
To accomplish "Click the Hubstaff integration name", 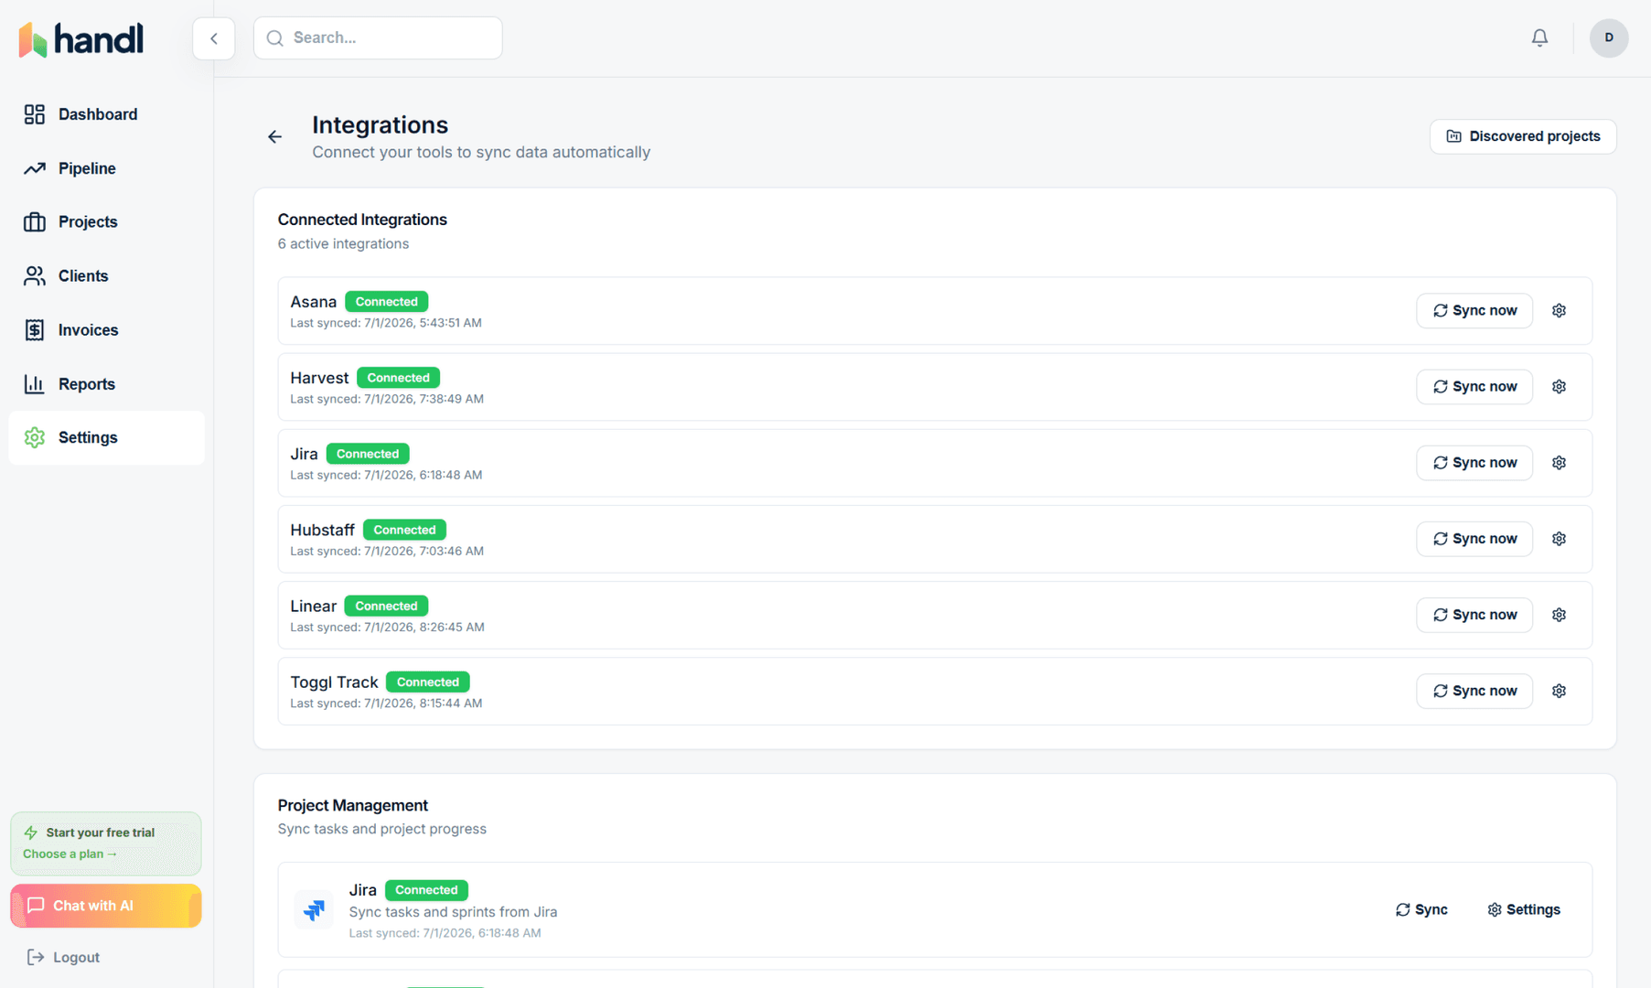I will [x=322, y=529].
